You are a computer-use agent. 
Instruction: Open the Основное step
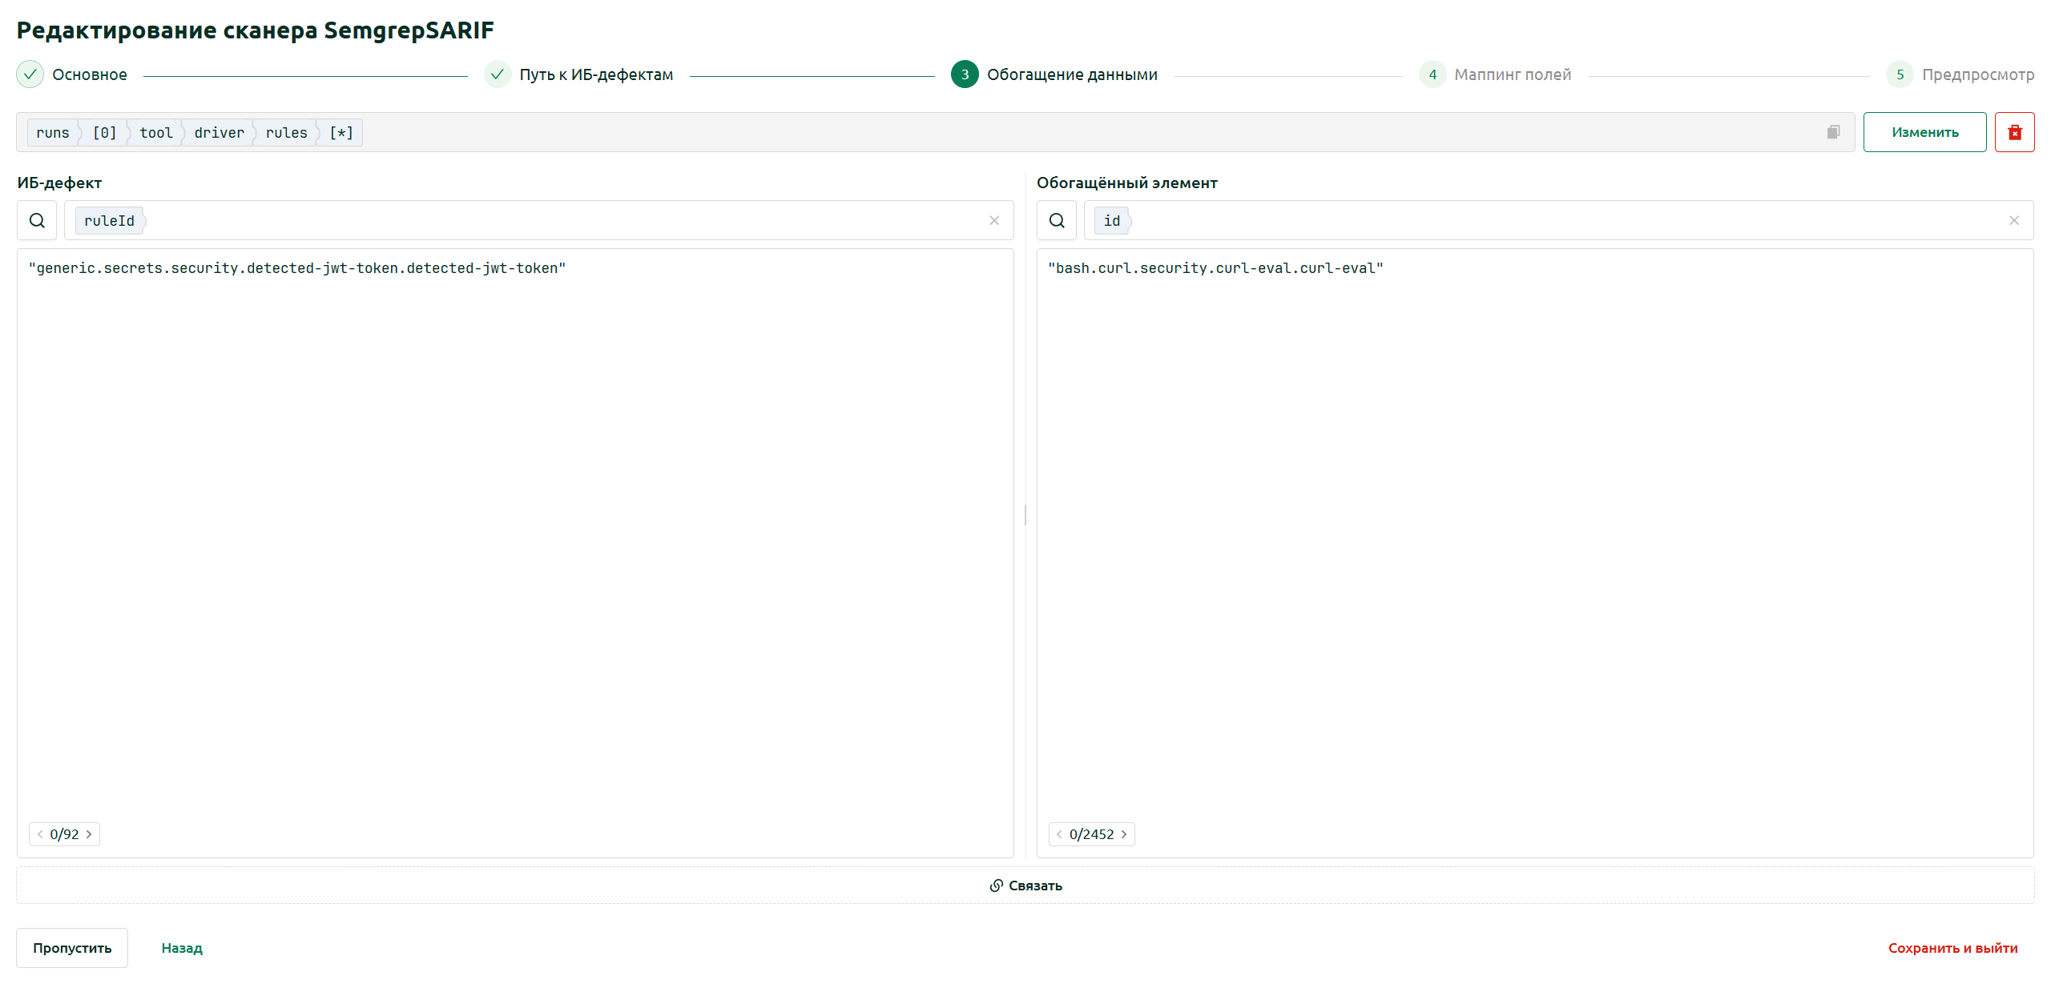(72, 74)
